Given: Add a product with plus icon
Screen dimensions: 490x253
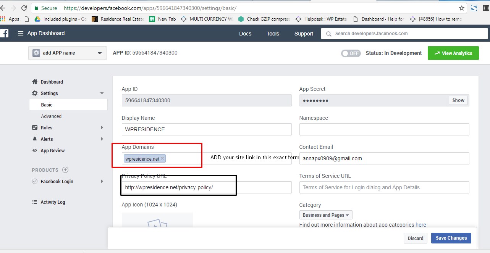Looking at the screenshot, I should 65,170.
